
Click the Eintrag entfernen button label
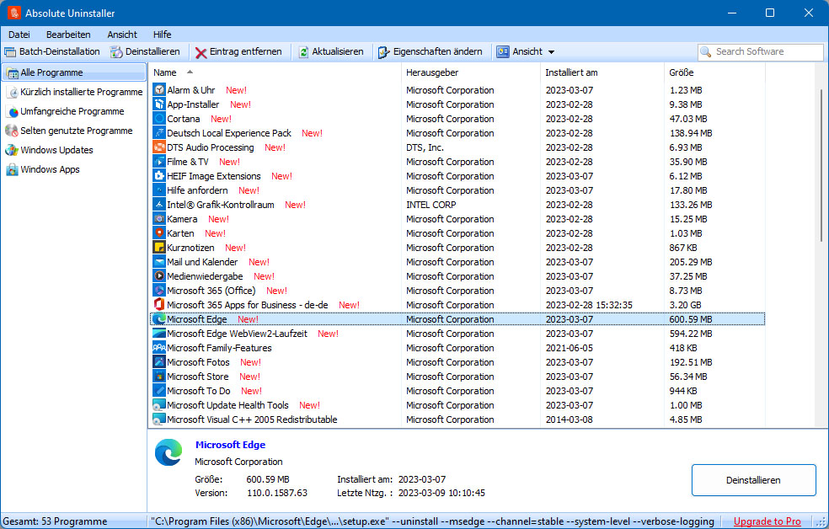coord(246,51)
